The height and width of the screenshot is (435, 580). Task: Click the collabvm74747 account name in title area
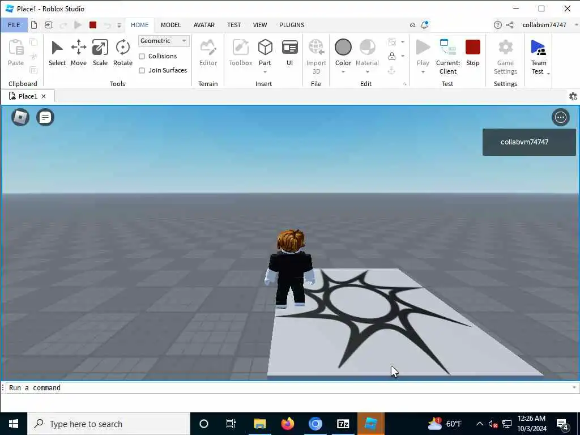click(x=544, y=25)
